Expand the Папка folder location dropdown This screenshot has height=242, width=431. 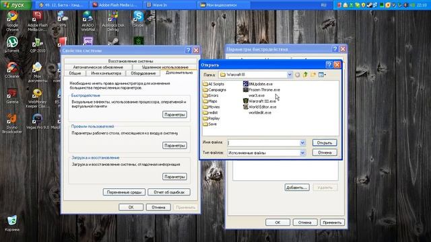pos(290,75)
